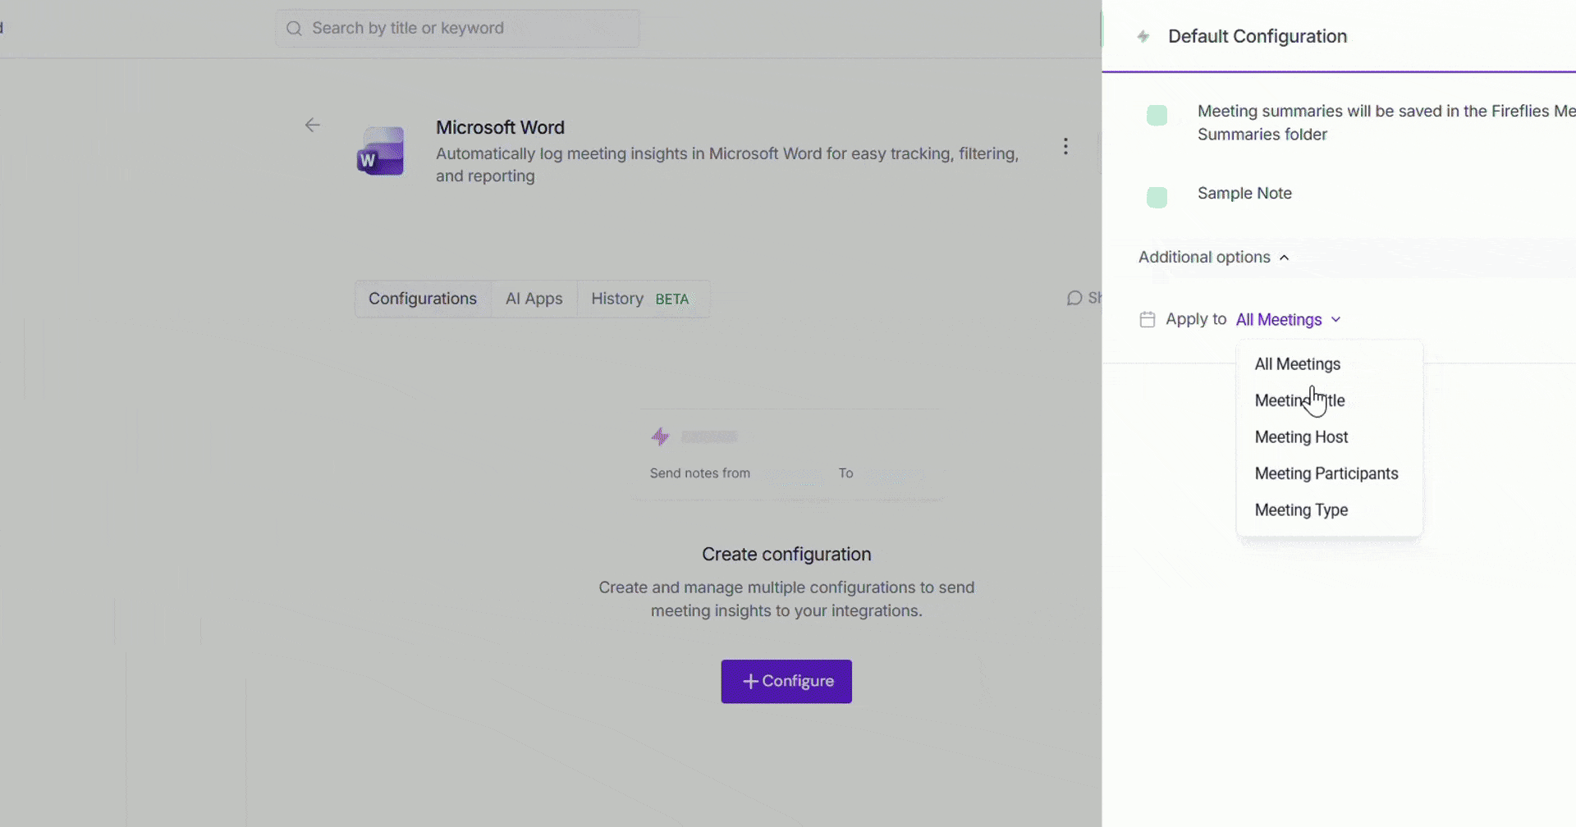
Task: Click the purple lightning icon in configuration preview
Action: tap(660, 436)
